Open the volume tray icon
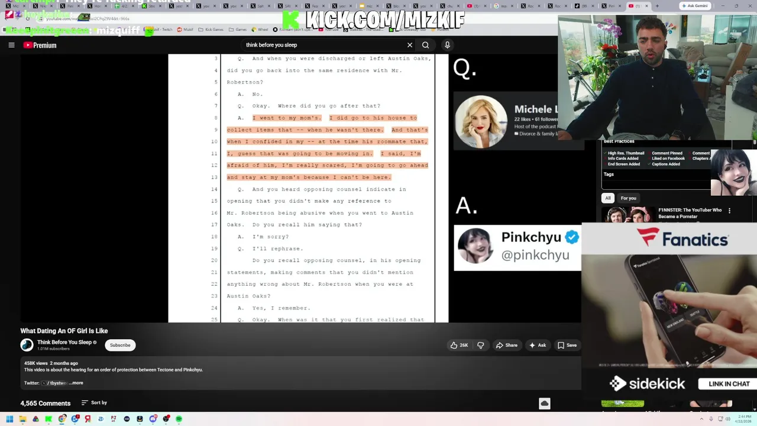This screenshot has height=426, width=757. [727, 419]
